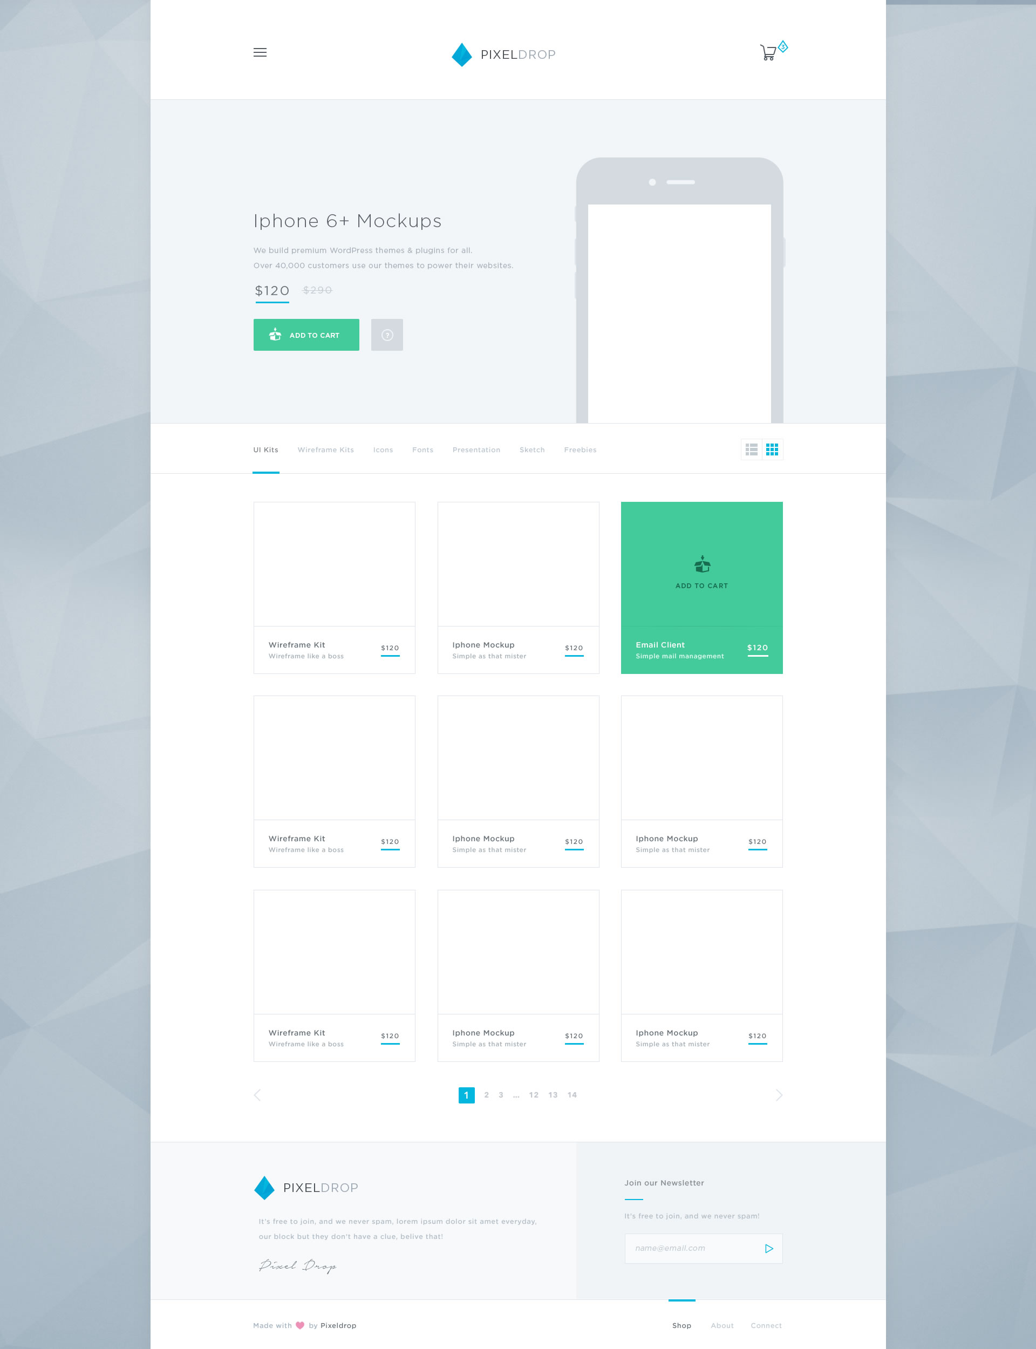Click the hamburger menu icon

coord(260,51)
